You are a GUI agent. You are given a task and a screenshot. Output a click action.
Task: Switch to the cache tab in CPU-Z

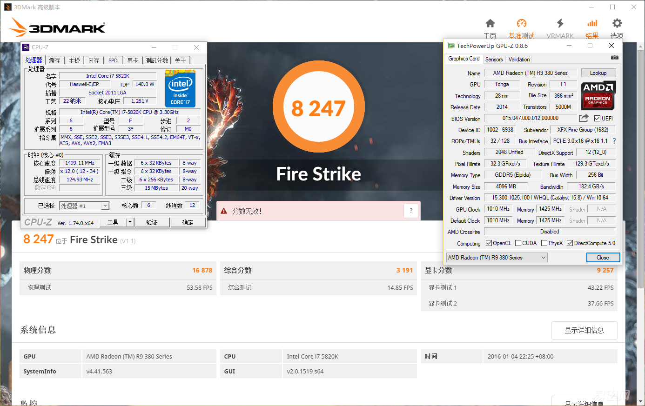point(55,60)
